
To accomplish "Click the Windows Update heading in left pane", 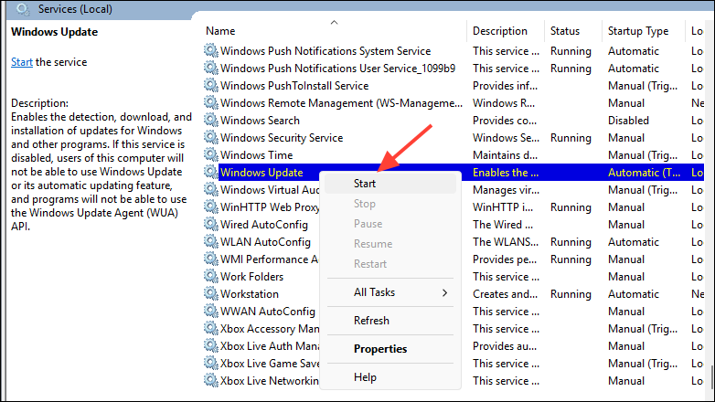I will point(54,32).
